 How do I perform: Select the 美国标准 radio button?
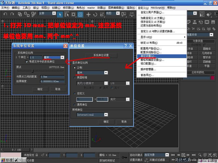pyautogui.click(x=75, y=77)
